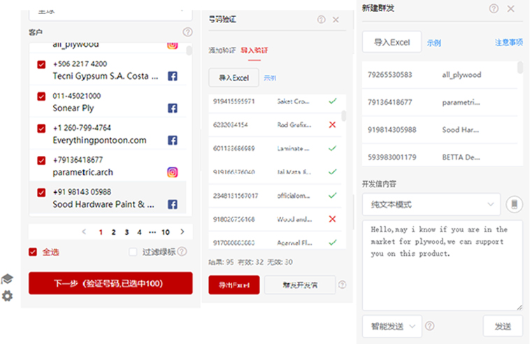Click the Instagram icon beside parametric.arch
The width and height of the screenshot is (530, 344).
pos(173,172)
